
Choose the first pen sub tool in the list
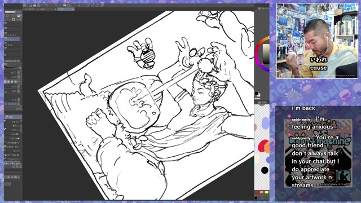click(x=14, y=122)
